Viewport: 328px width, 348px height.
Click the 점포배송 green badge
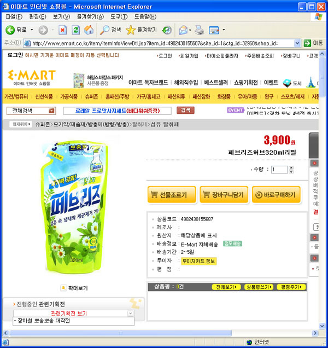(232, 243)
